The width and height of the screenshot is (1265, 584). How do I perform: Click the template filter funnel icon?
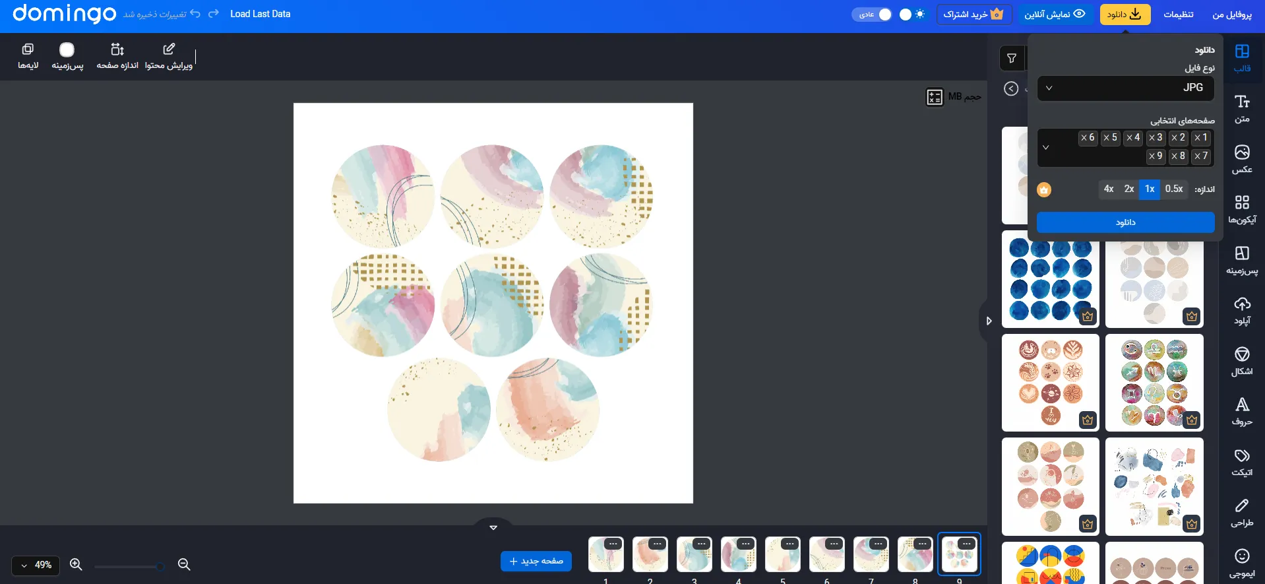tap(1012, 59)
